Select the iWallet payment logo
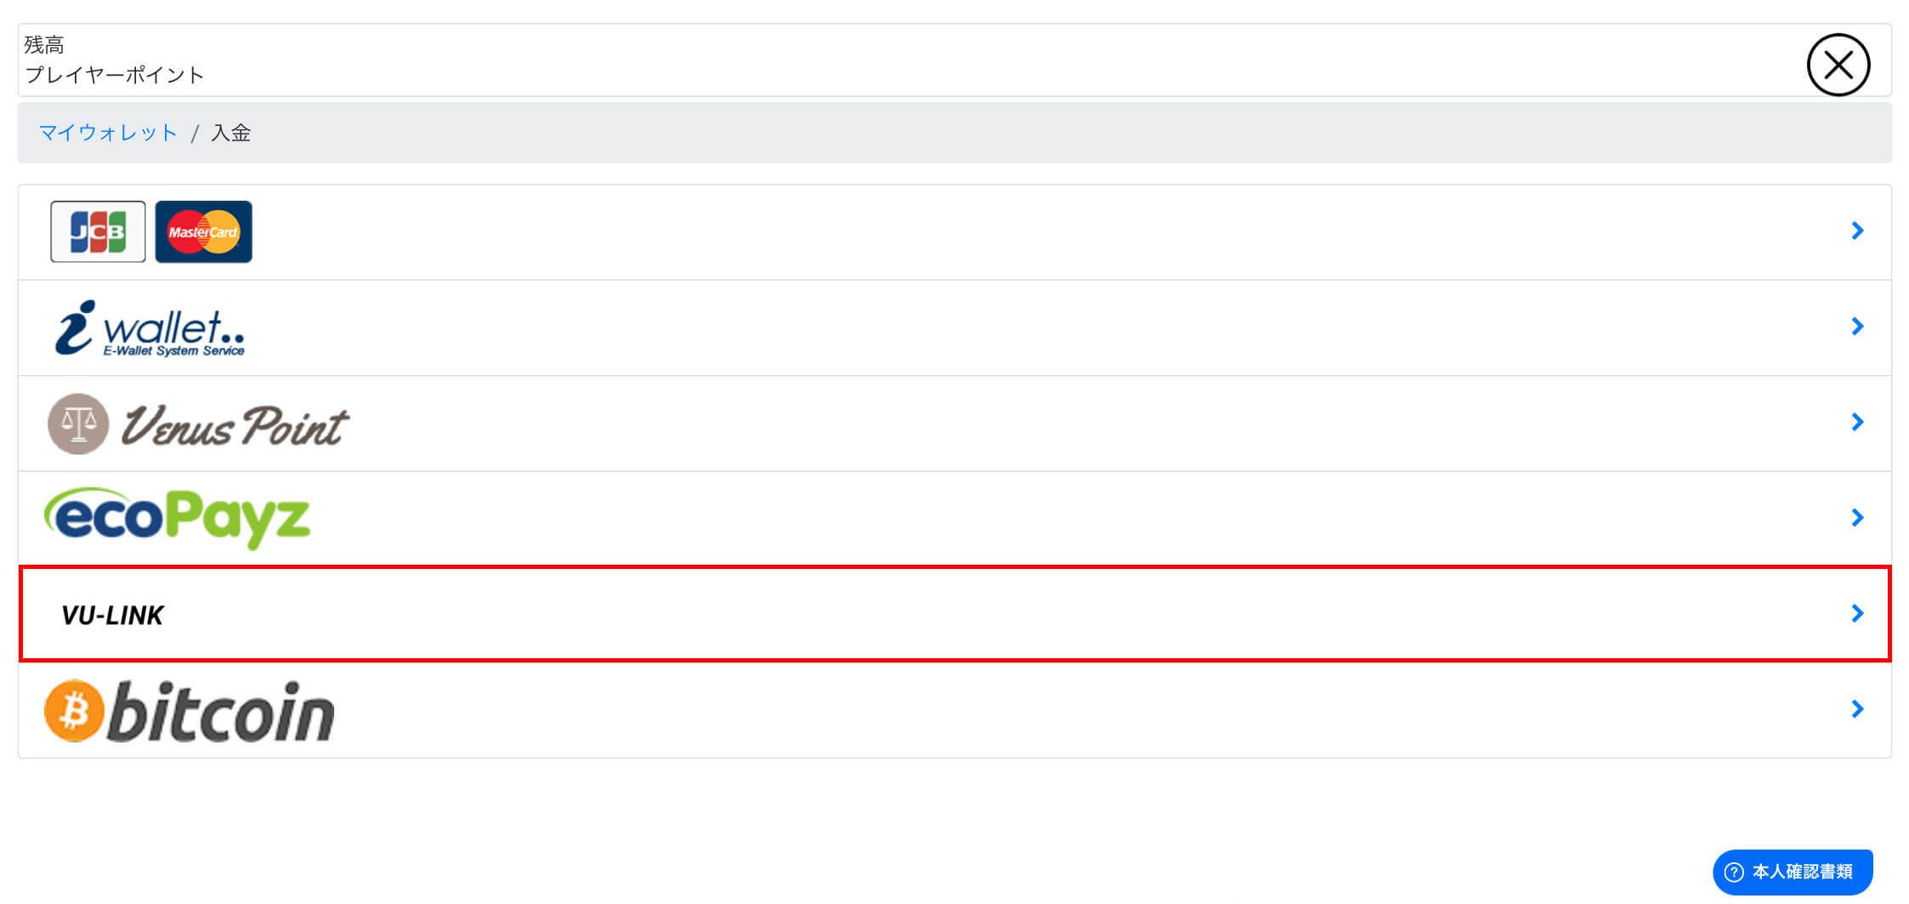The height and width of the screenshot is (904, 1909). [x=150, y=328]
